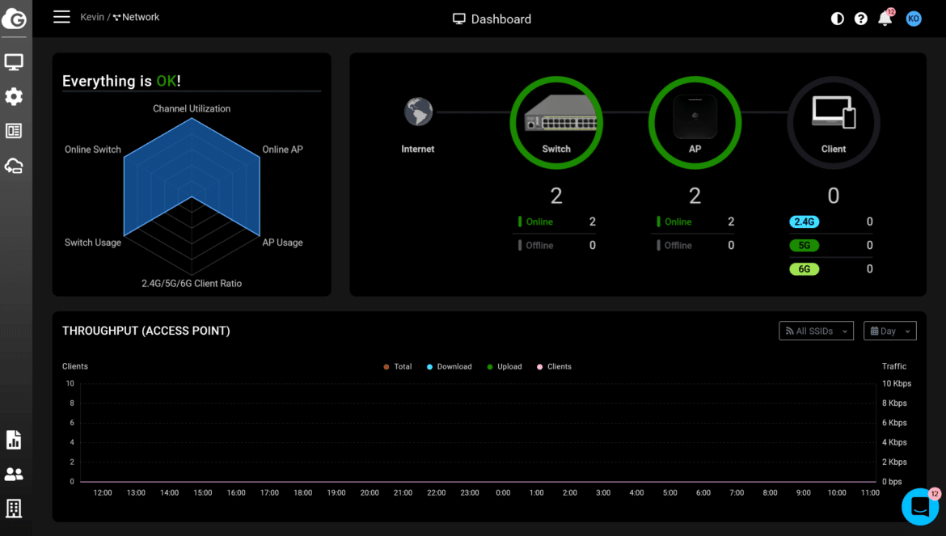The height and width of the screenshot is (536, 946).
Task: Open the help question mark icon
Action: click(x=861, y=19)
